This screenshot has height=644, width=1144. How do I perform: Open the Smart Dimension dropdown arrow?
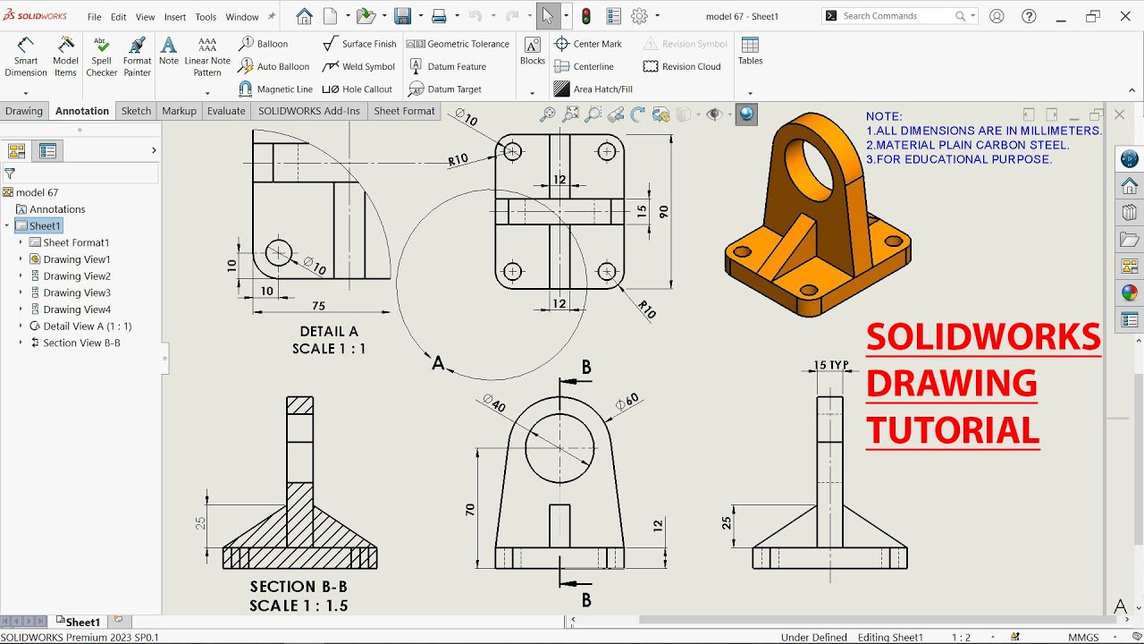pyautogui.click(x=26, y=93)
